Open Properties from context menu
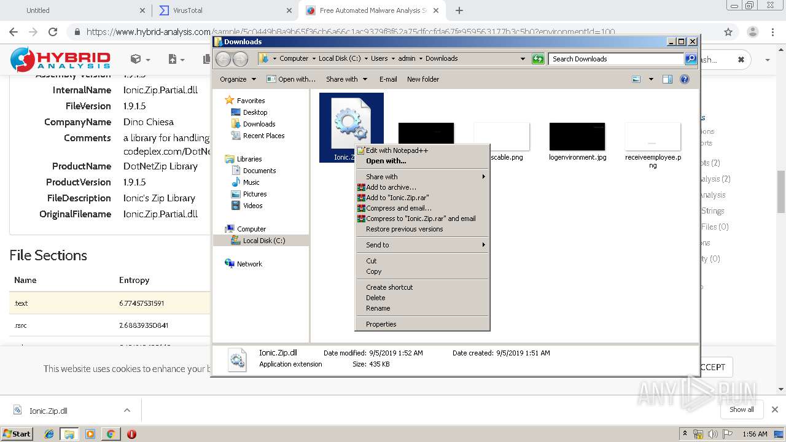The height and width of the screenshot is (442, 786). (422, 324)
